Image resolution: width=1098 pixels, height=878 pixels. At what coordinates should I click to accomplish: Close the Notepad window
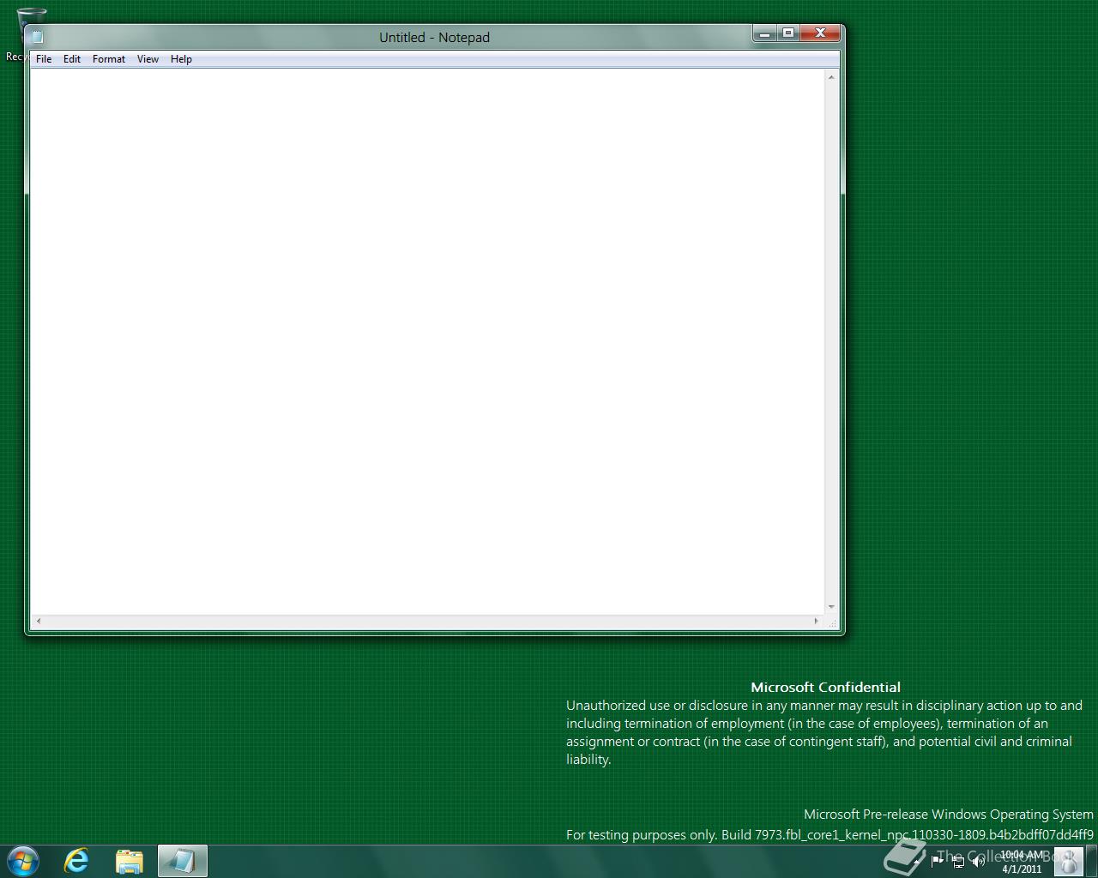(820, 33)
